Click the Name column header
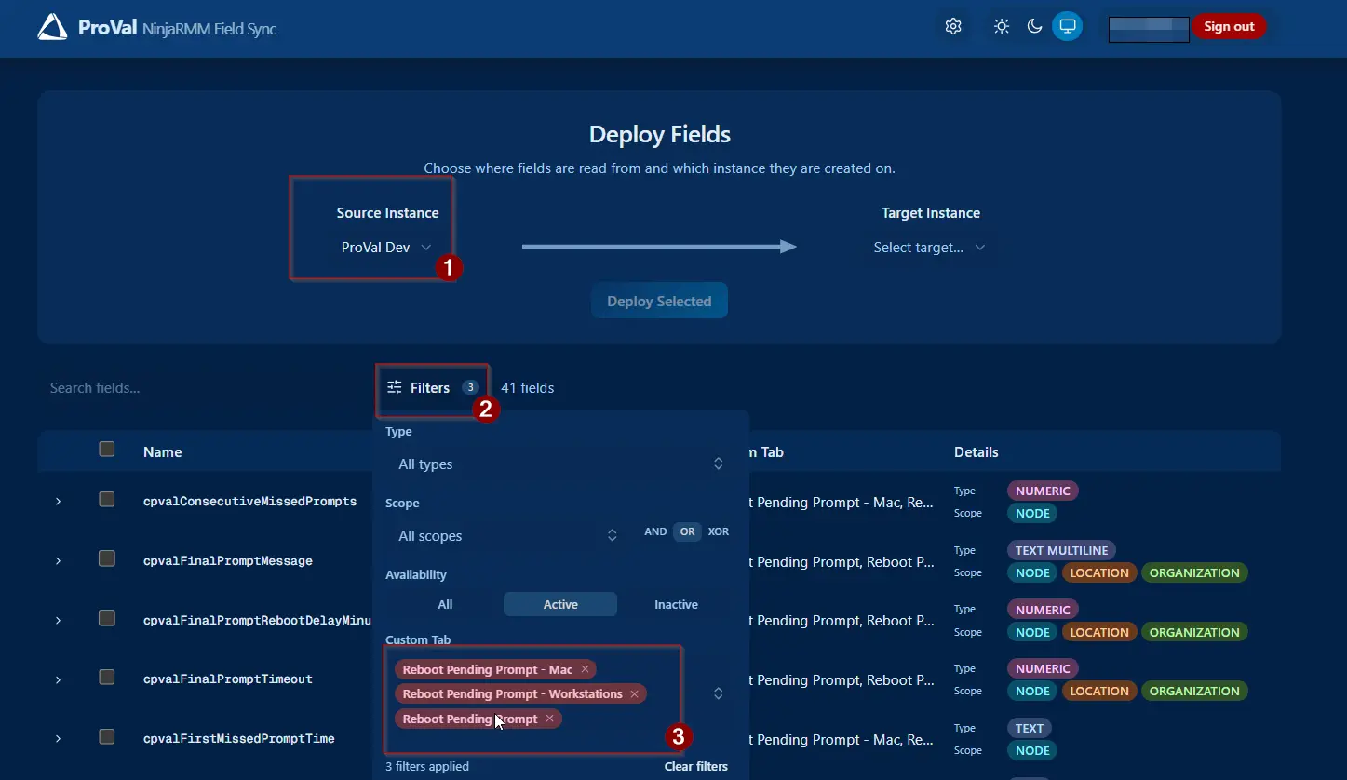The height and width of the screenshot is (780, 1347). (x=163, y=451)
